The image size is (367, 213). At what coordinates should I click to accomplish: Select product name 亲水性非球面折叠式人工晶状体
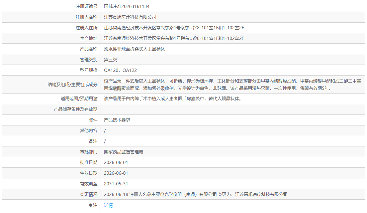point(135,49)
